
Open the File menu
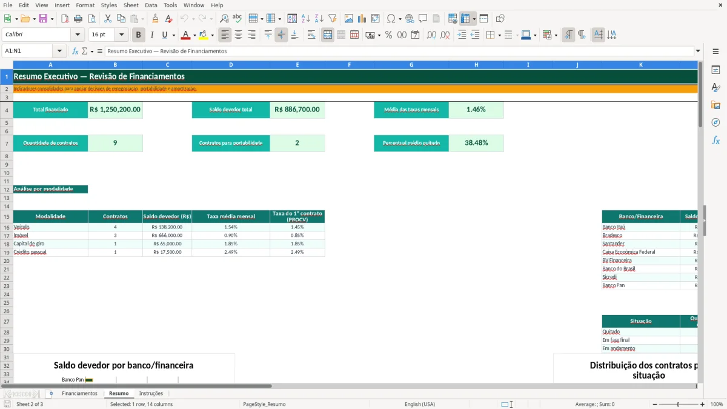8,5
